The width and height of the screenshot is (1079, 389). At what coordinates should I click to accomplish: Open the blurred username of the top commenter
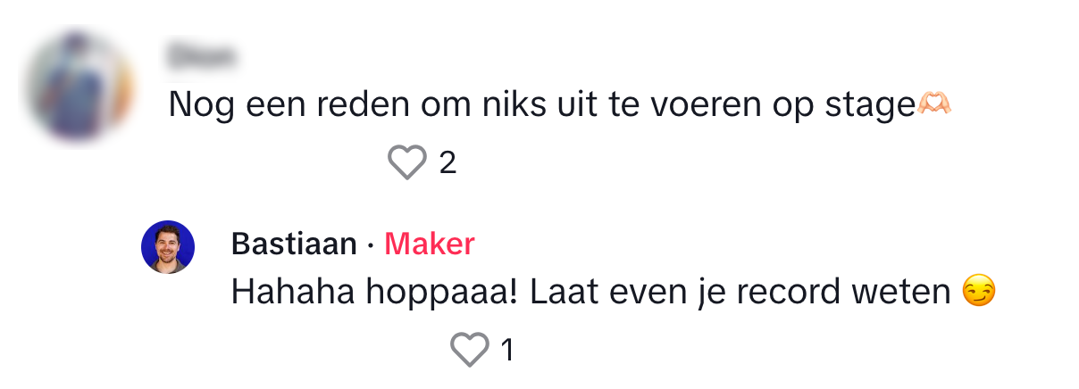click(201, 58)
